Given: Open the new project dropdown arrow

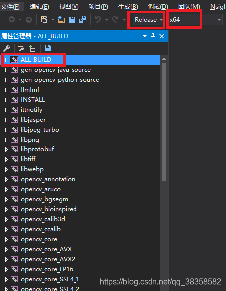Looking at the screenshot, I should [53, 19].
